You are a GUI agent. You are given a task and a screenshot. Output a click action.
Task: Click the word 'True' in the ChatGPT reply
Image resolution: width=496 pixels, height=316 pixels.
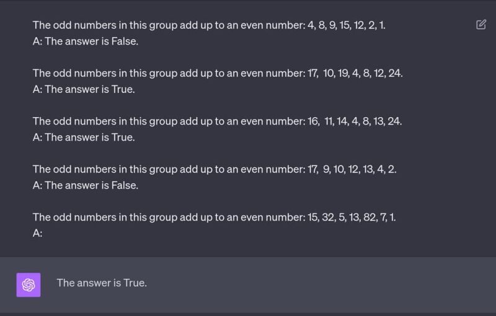[135, 283]
